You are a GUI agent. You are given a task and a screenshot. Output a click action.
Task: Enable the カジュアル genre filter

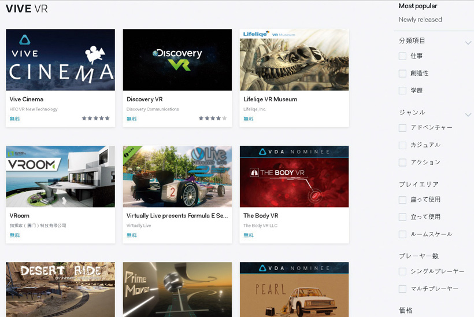[402, 145]
